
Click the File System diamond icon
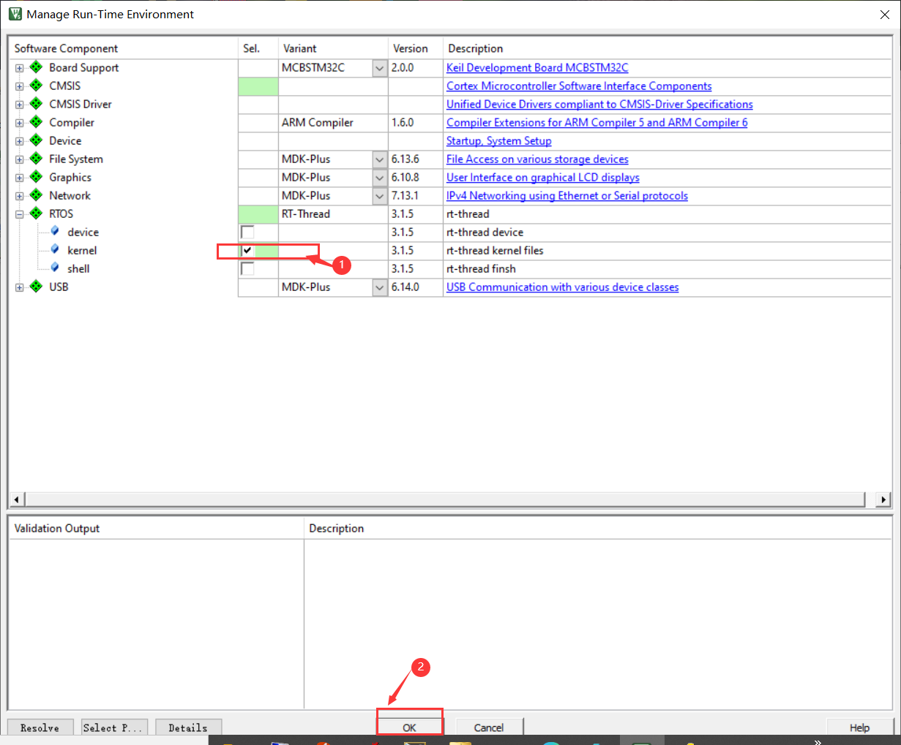[x=36, y=159]
